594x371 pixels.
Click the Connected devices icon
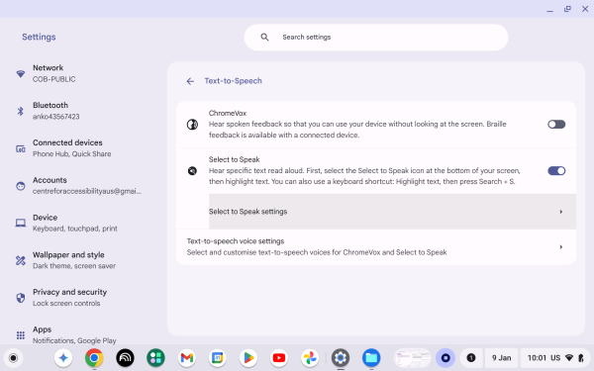(x=21, y=148)
